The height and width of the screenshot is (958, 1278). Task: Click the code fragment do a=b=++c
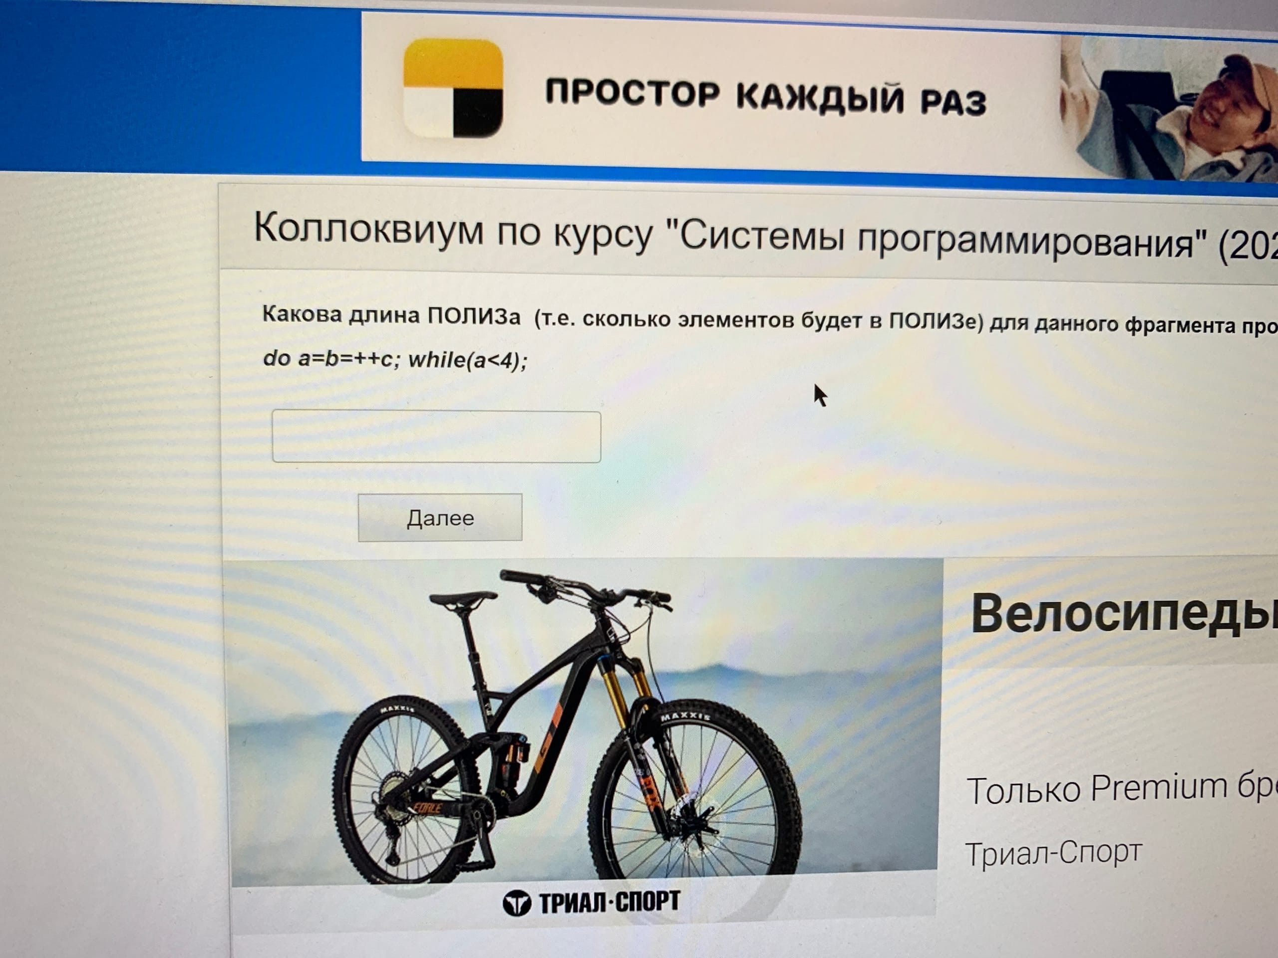[395, 359]
